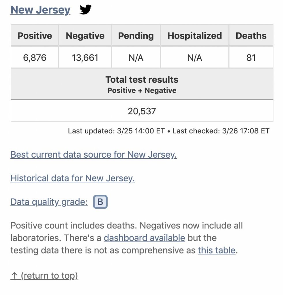Viewport: 283px width, 295px height.
Task: Click the Data quality grade link
Action: tap(49, 202)
